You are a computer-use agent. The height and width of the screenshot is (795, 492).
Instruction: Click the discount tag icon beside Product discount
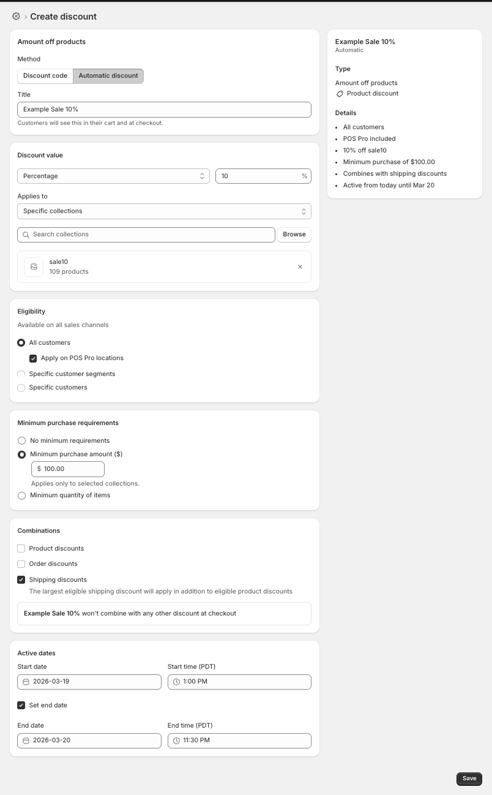pos(340,94)
